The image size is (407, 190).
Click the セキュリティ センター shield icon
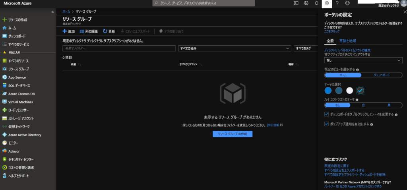(4, 159)
